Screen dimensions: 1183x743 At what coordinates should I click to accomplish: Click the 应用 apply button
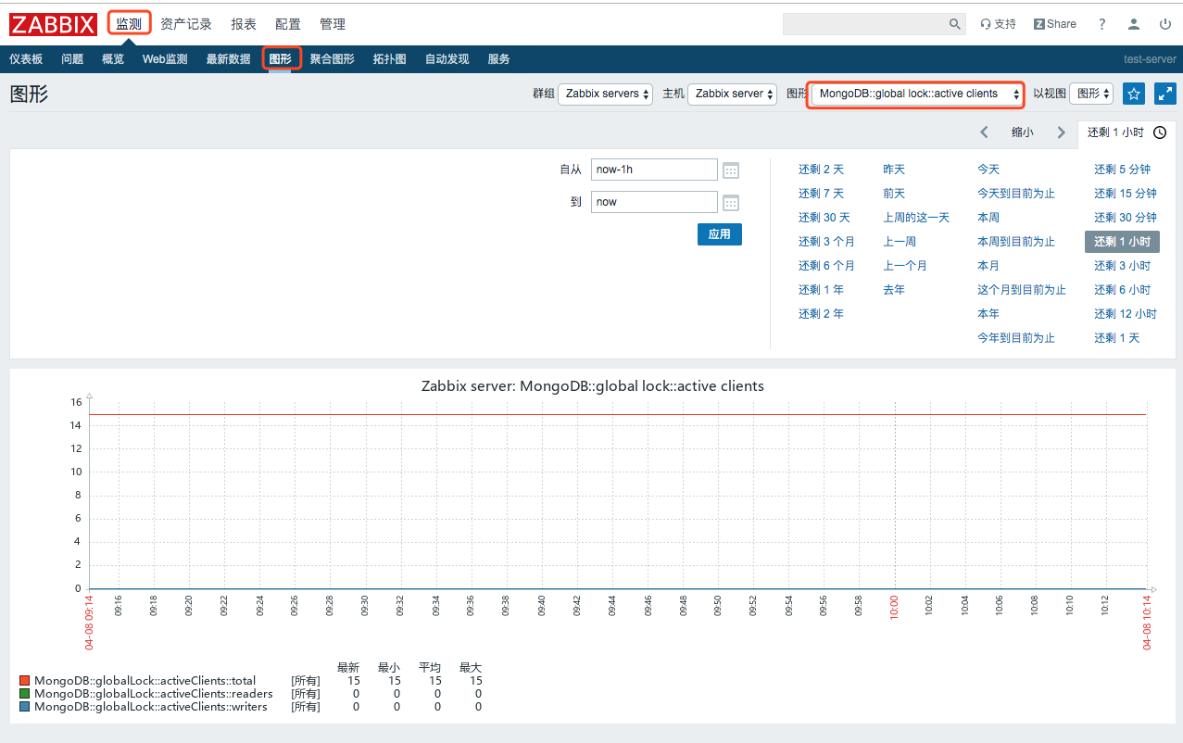click(x=719, y=234)
